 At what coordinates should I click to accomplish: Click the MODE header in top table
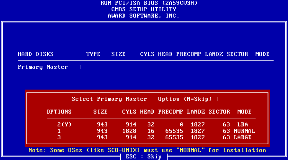262,54
